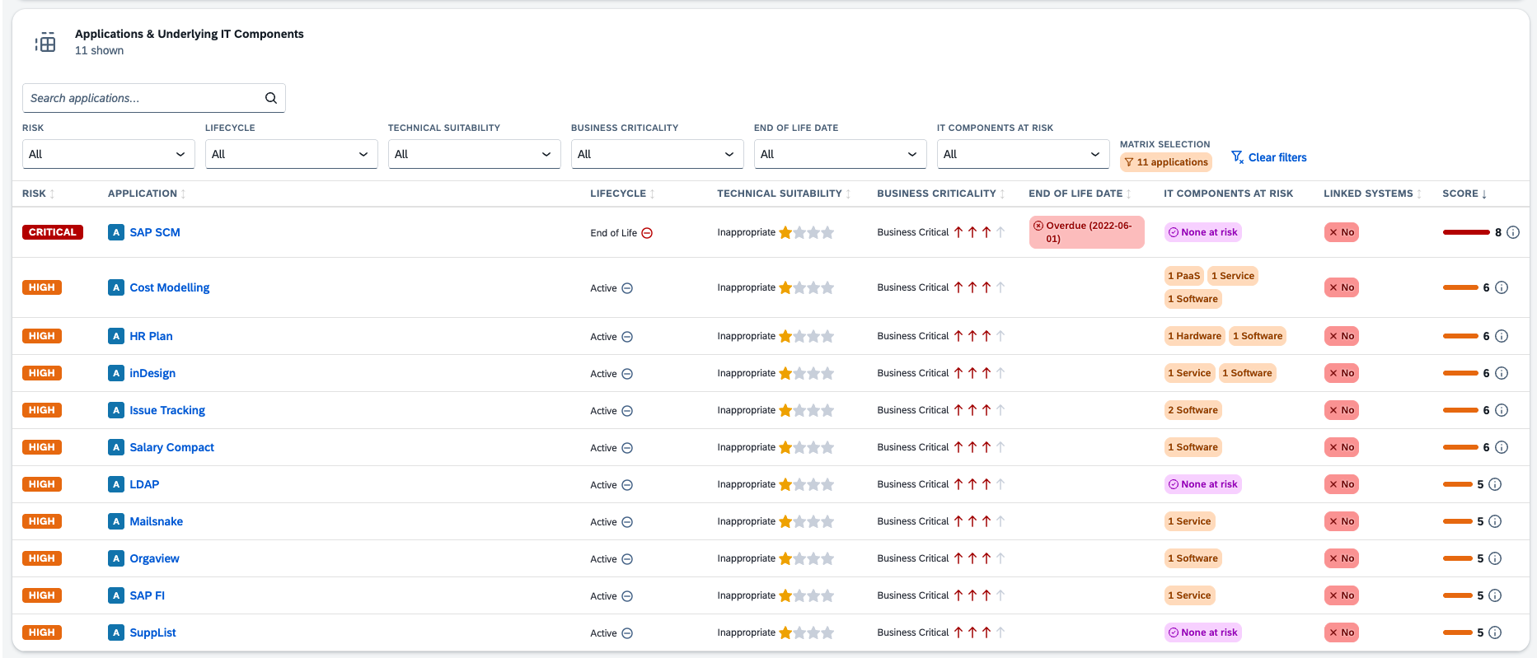Viewport: 1537px width, 658px height.
Task: Open score info icon for Mailsnake
Action: pyautogui.click(x=1495, y=521)
